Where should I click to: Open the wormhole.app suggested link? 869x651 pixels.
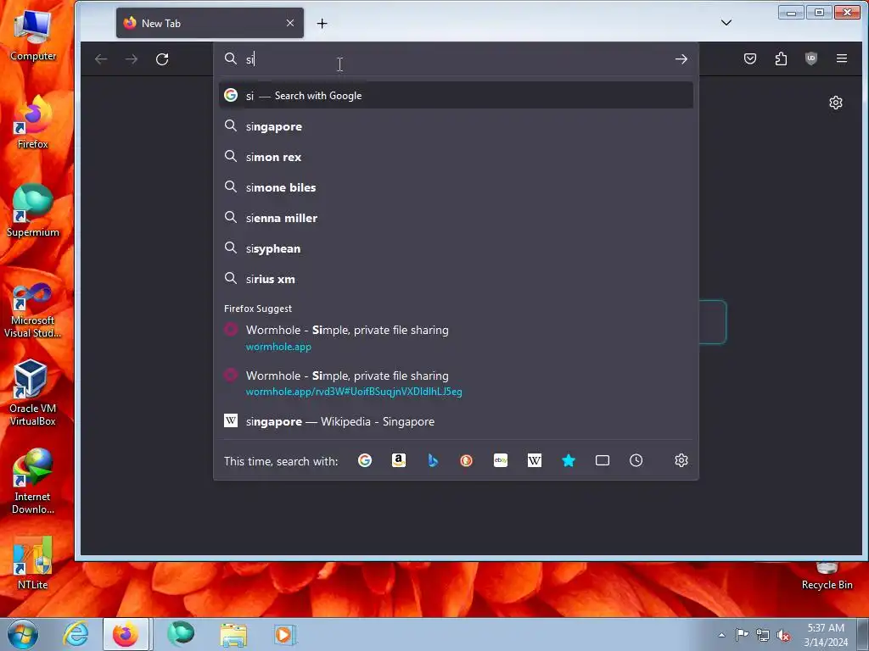[456, 337]
